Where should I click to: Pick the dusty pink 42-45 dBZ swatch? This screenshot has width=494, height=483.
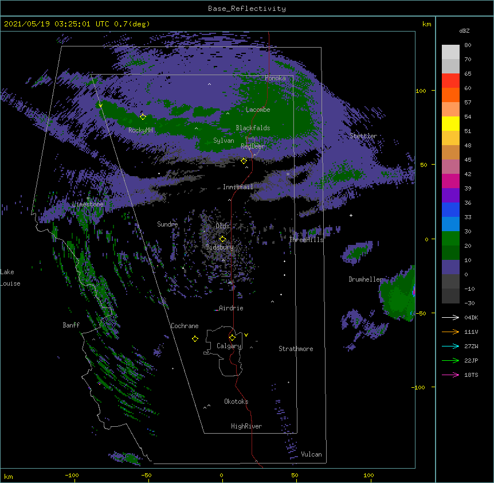[450, 167]
